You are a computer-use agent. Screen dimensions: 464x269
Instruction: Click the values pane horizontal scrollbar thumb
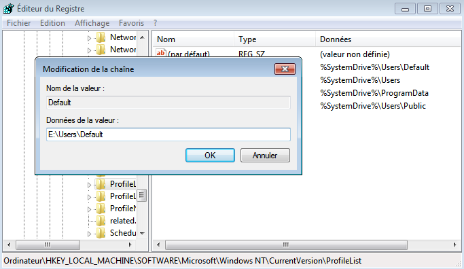coord(286,245)
